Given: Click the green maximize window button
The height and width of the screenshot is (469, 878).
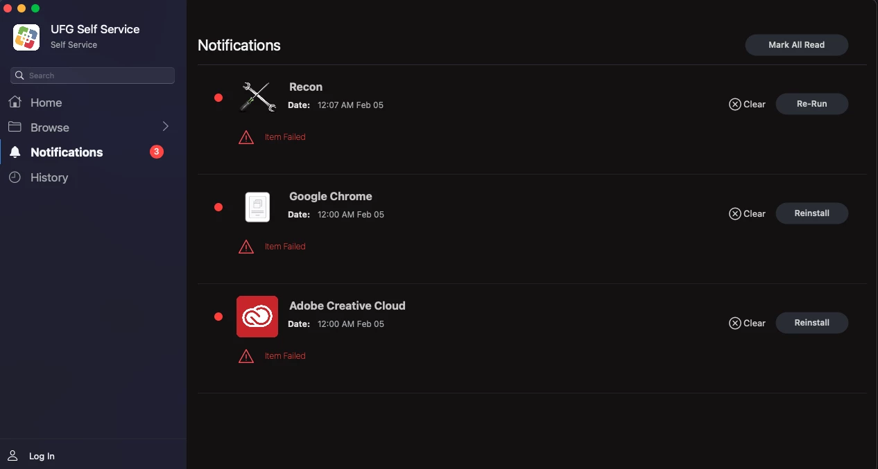Looking at the screenshot, I should point(35,8).
